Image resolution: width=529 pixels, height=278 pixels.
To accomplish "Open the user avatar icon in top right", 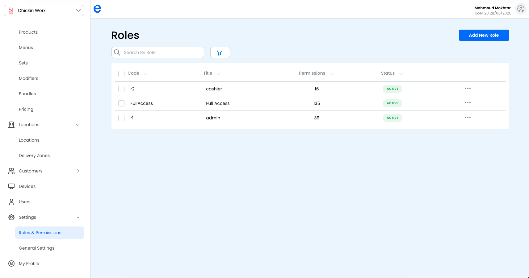I will tap(521, 9).
